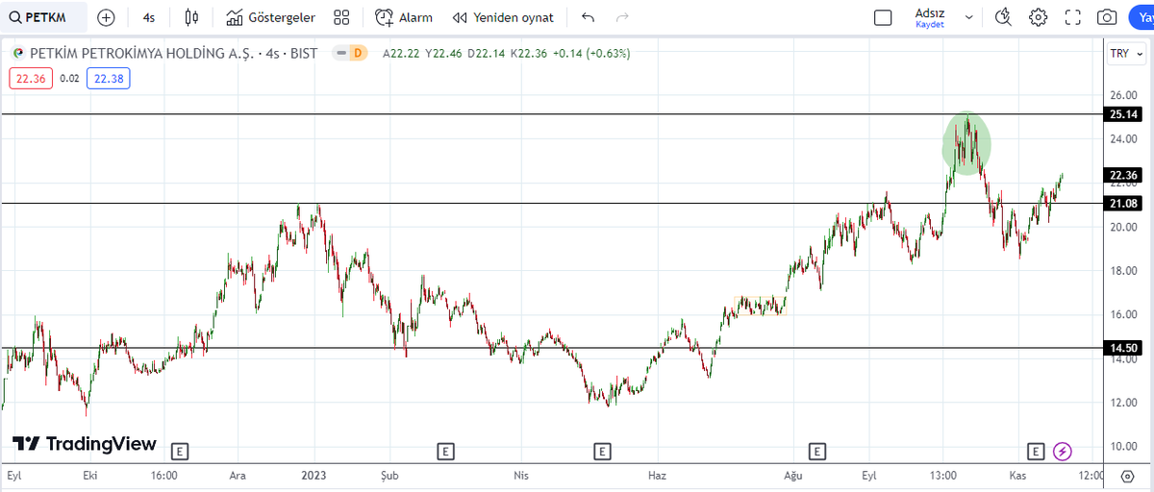Select the chart layout square icon

coord(883,17)
